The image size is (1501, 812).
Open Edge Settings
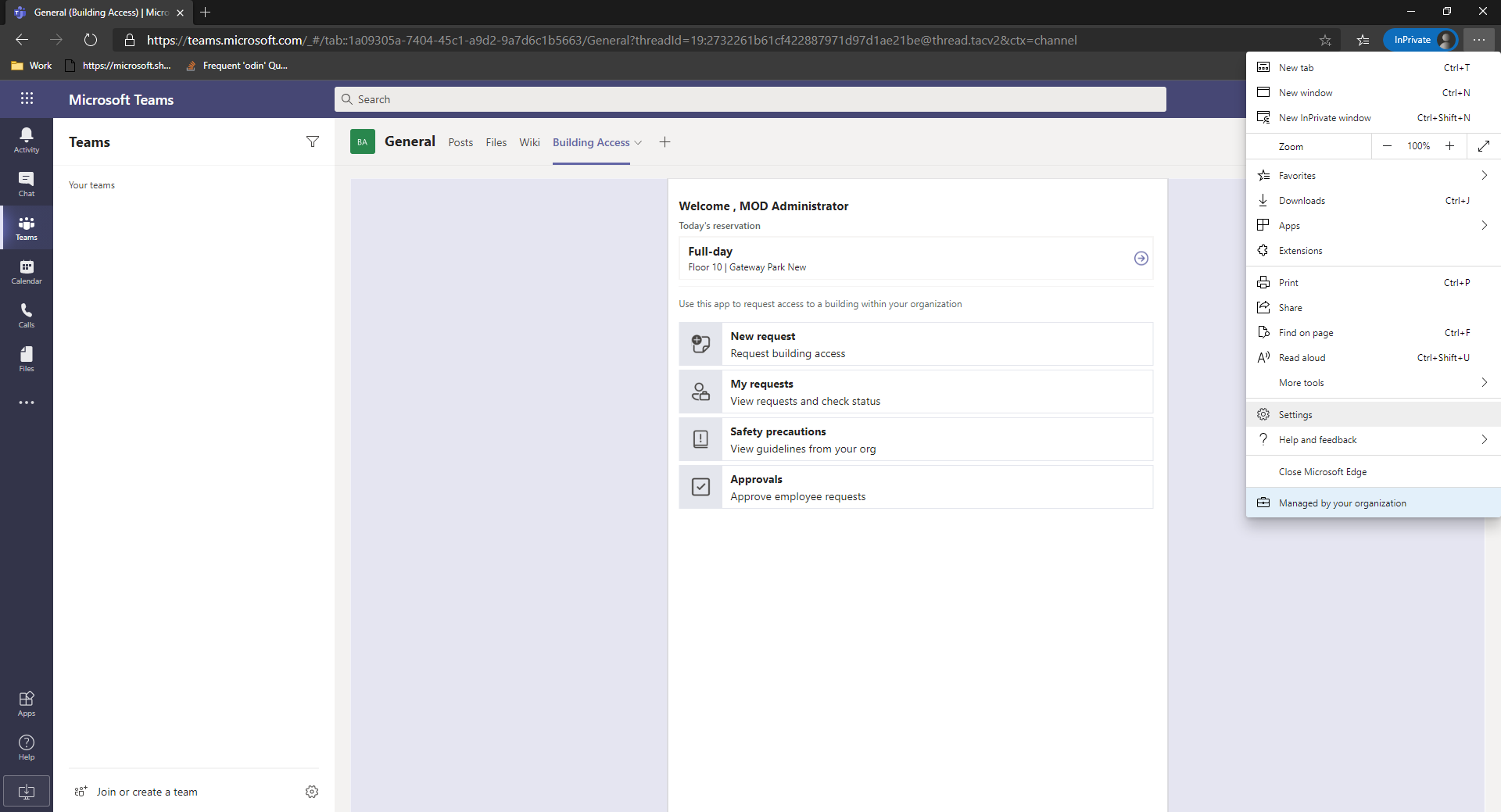1373,415
